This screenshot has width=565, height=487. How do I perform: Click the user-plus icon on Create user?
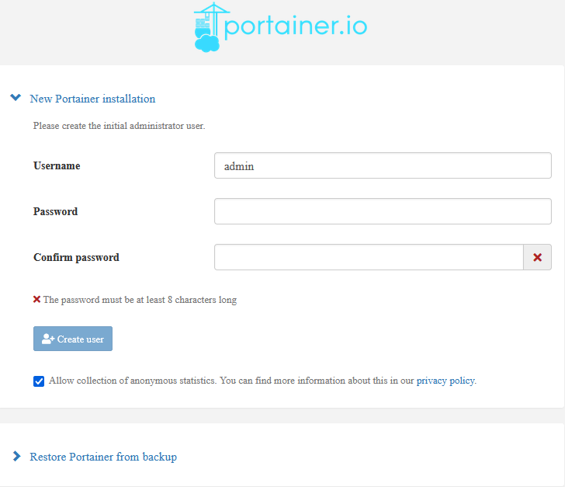coord(47,339)
